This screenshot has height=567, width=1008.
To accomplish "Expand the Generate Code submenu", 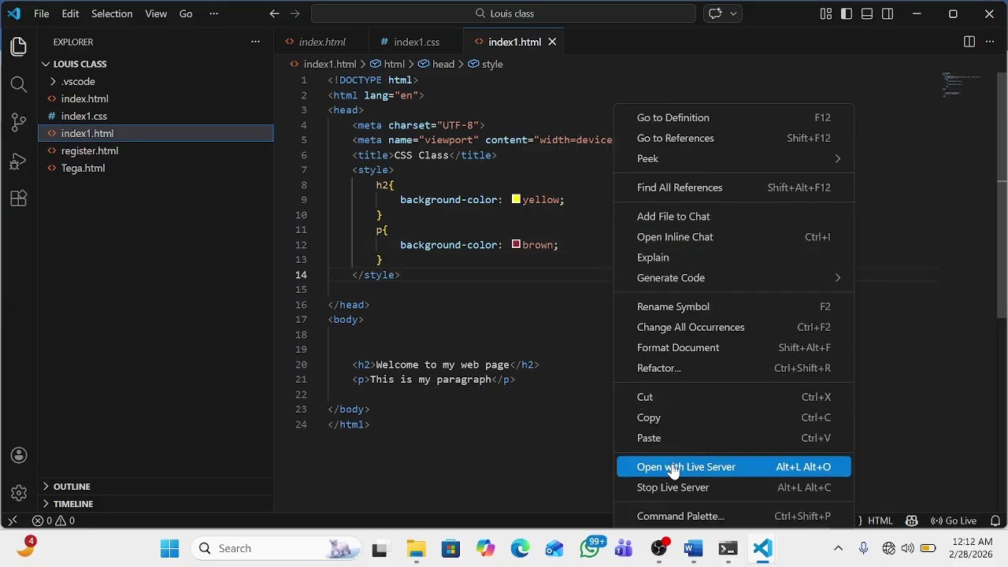I will click(734, 278).
